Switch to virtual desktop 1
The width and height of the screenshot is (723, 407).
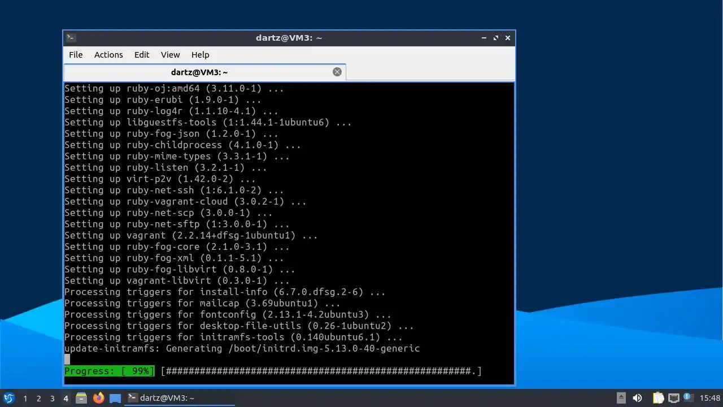coord(25,399)
